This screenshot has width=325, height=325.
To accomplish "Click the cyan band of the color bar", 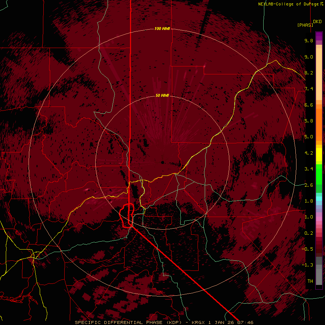I will tap(319, 199).
